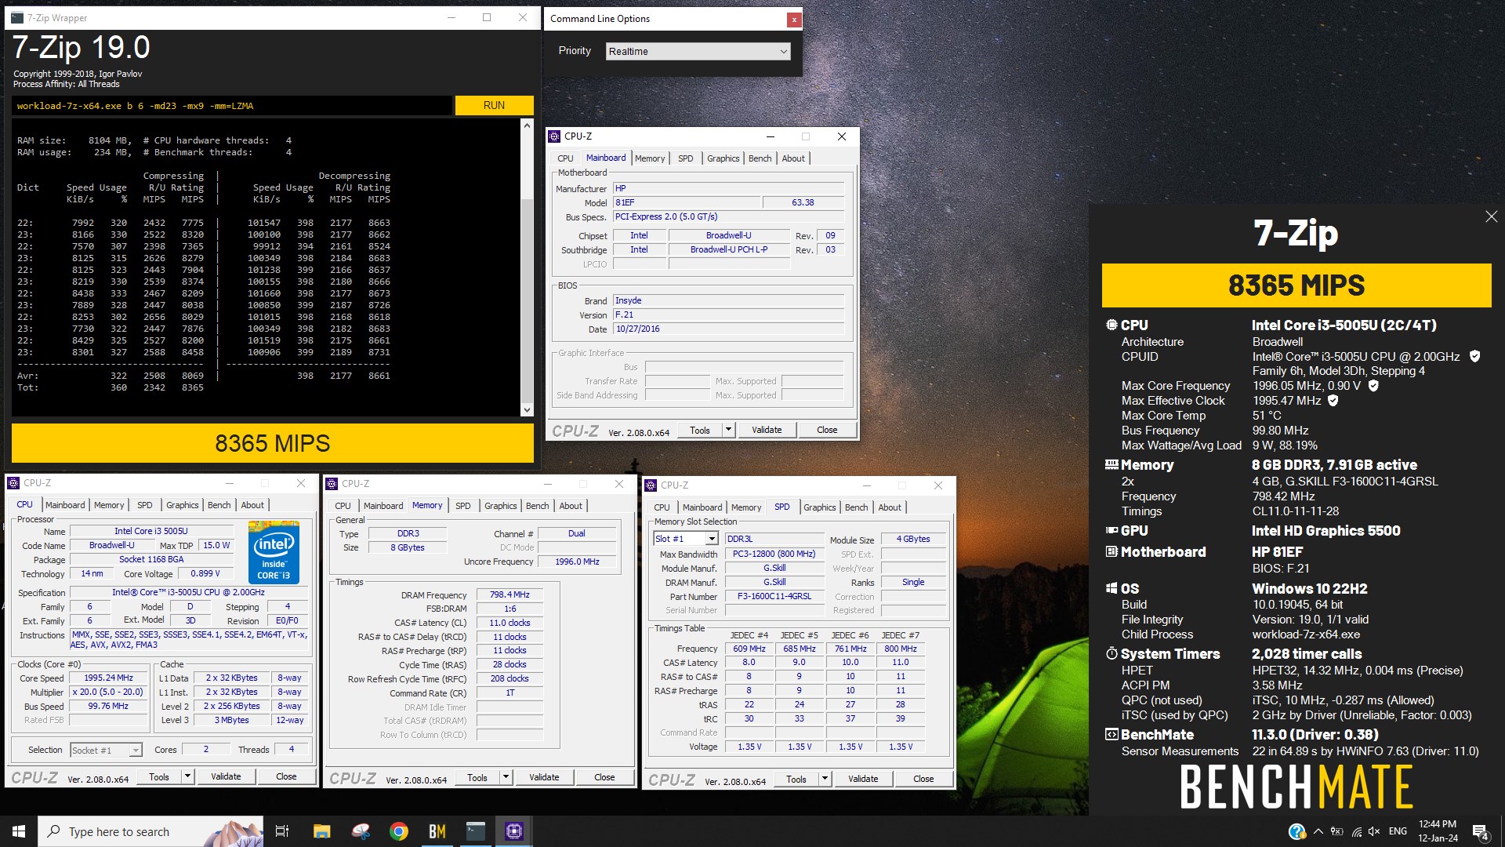Click Intel HD Graphics 5500 text in BenchMate
Viewport: 1505px width, 847px height.
click(x=1325, y=531)
